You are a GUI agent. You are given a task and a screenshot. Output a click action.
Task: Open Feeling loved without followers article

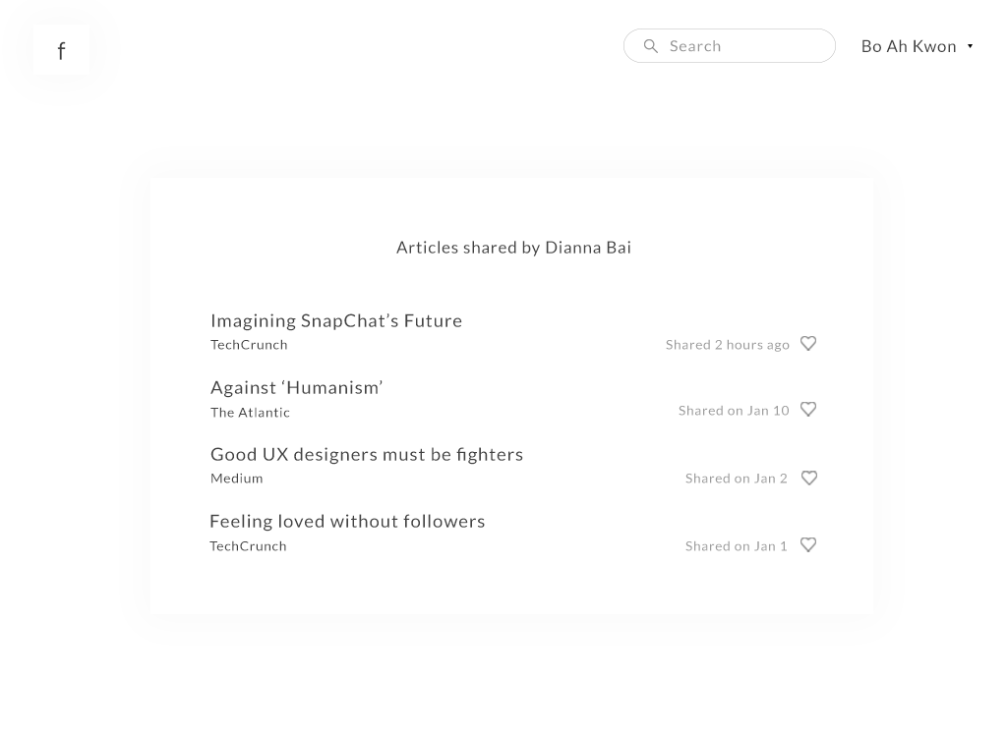[x=347, y=521]
